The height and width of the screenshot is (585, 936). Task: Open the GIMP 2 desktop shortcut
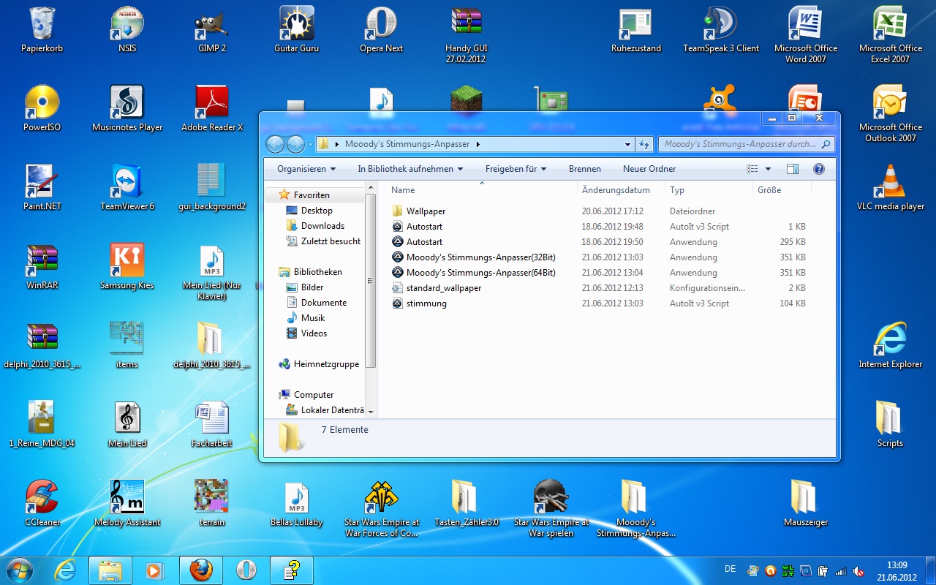[x=212, y=24]
